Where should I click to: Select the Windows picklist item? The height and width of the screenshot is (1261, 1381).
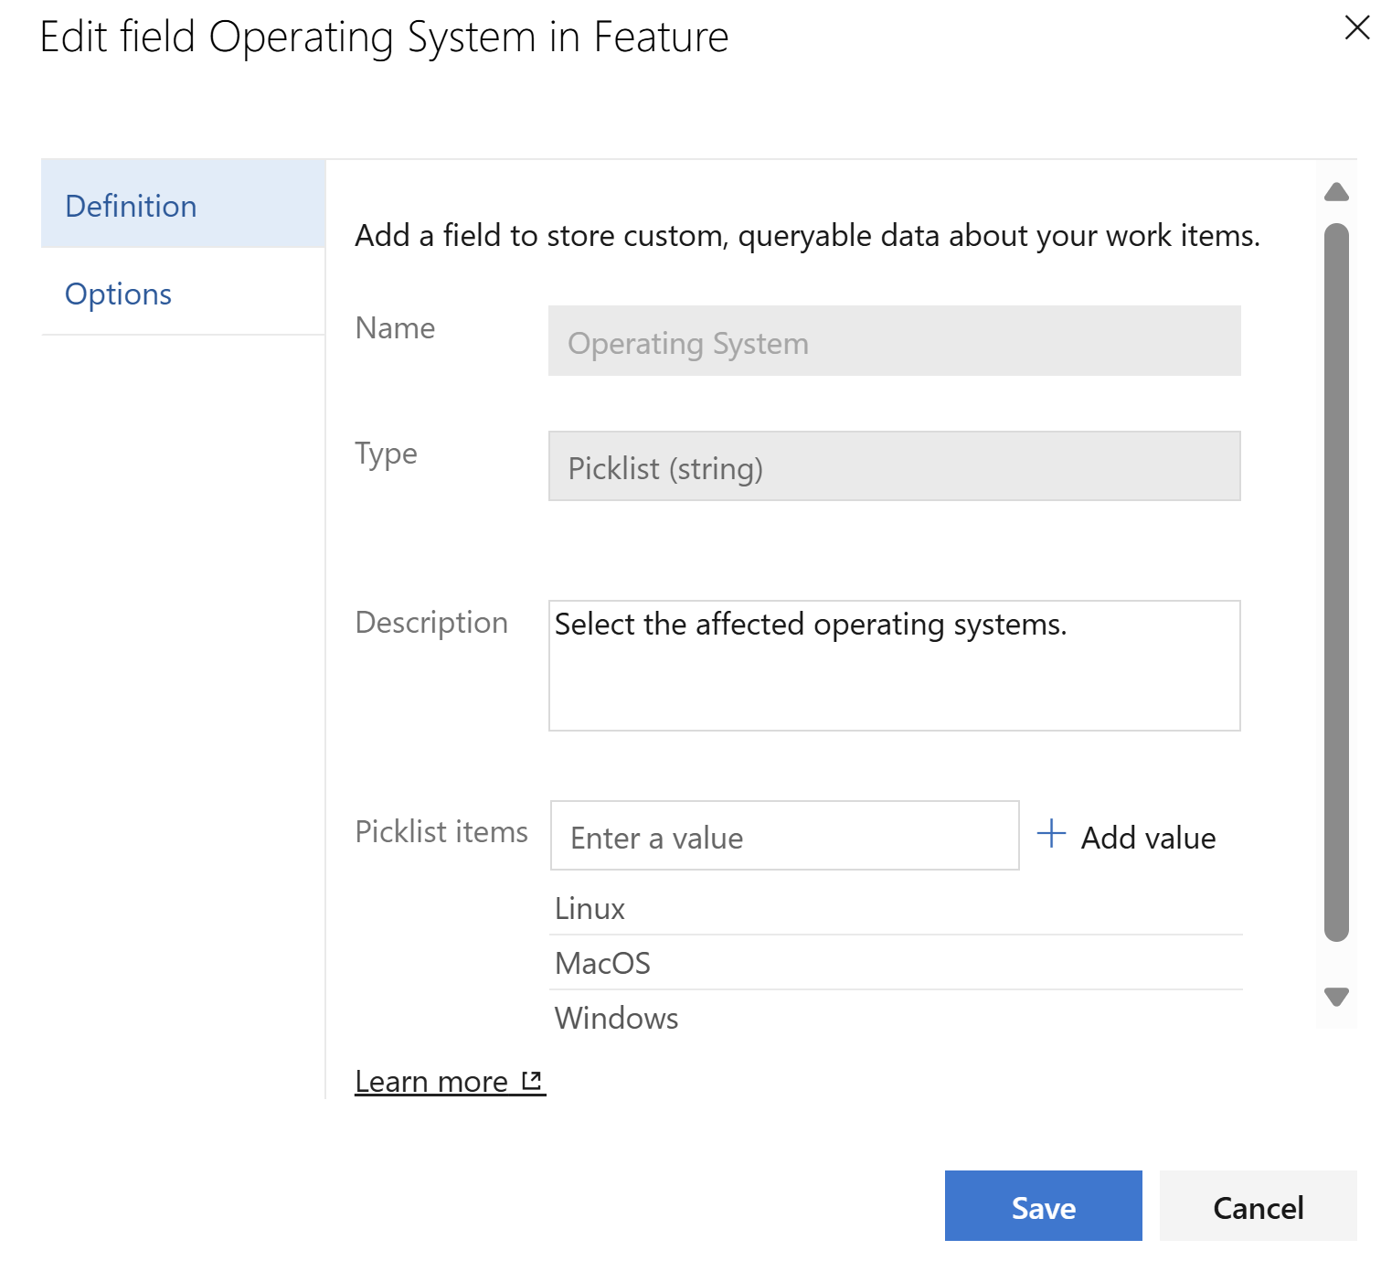tap(617, 1018)
